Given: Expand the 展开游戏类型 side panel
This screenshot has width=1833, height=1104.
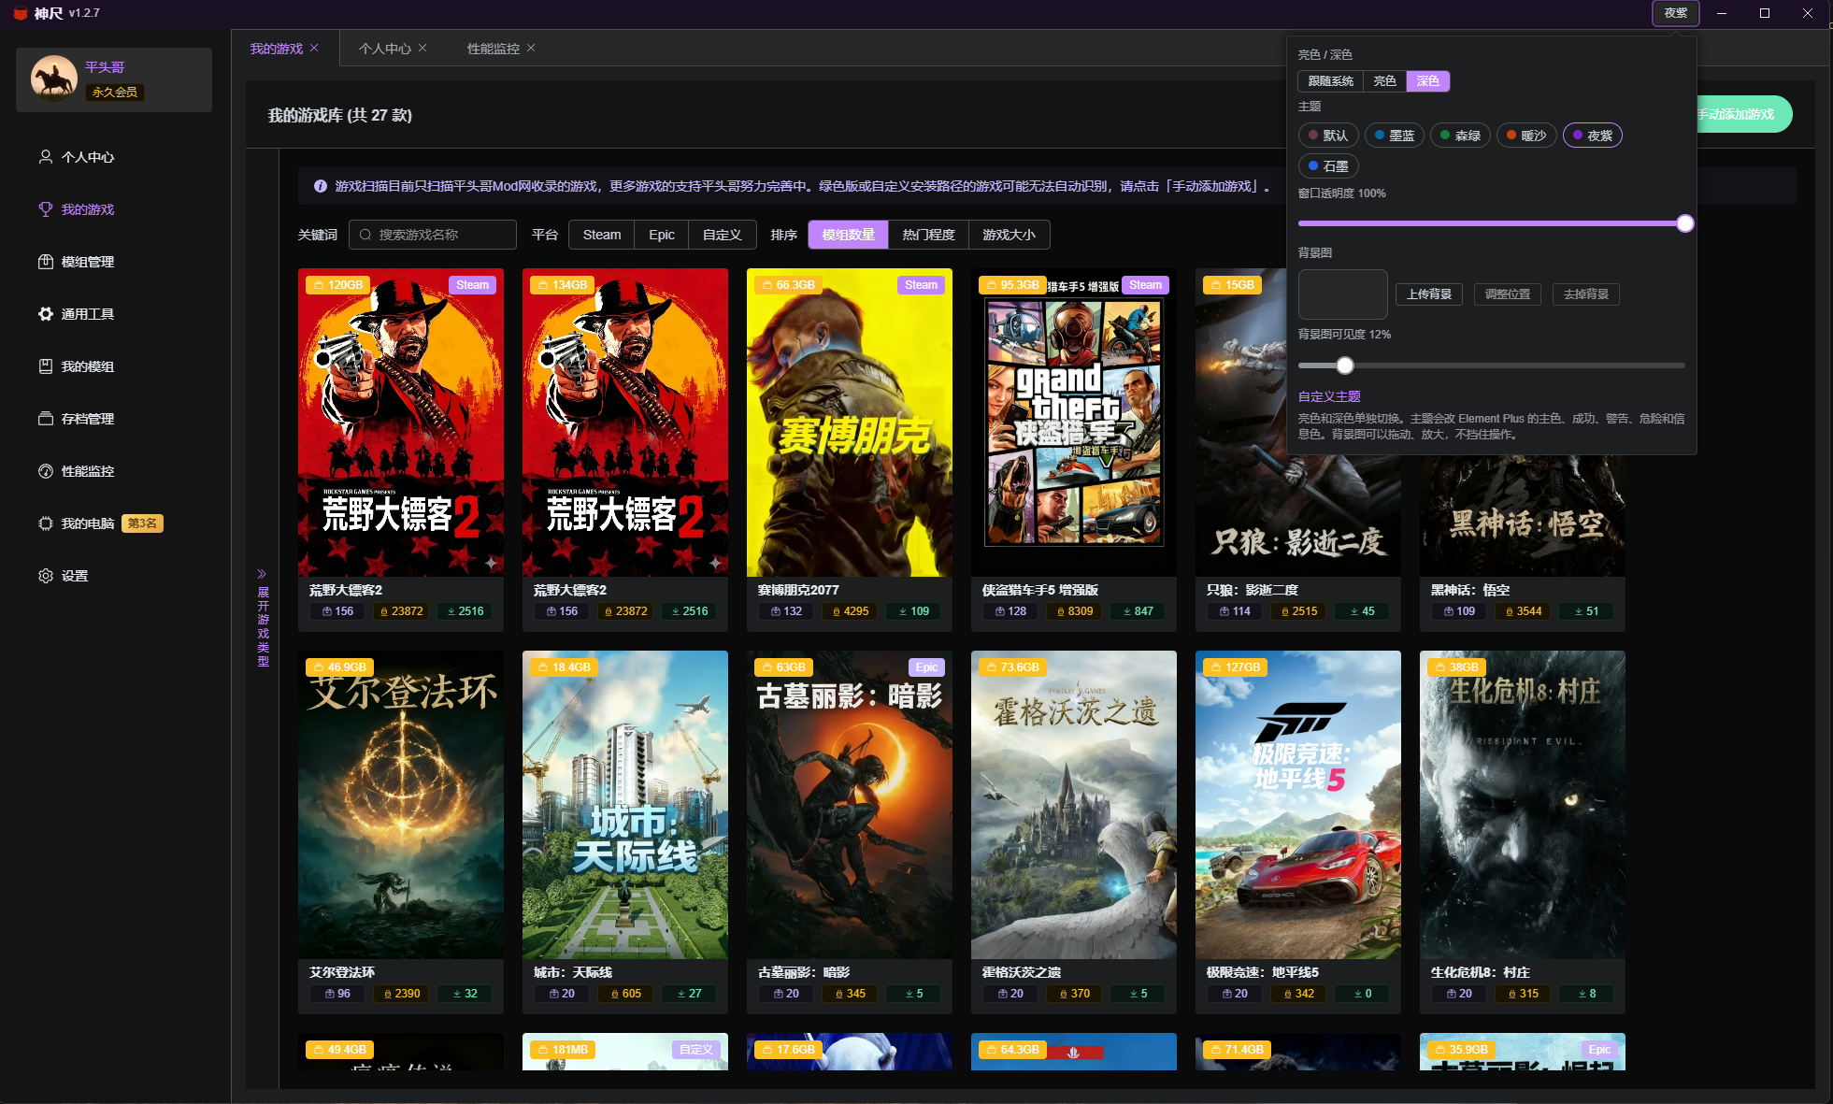Looking at the screenshot, I should [263, 619].
